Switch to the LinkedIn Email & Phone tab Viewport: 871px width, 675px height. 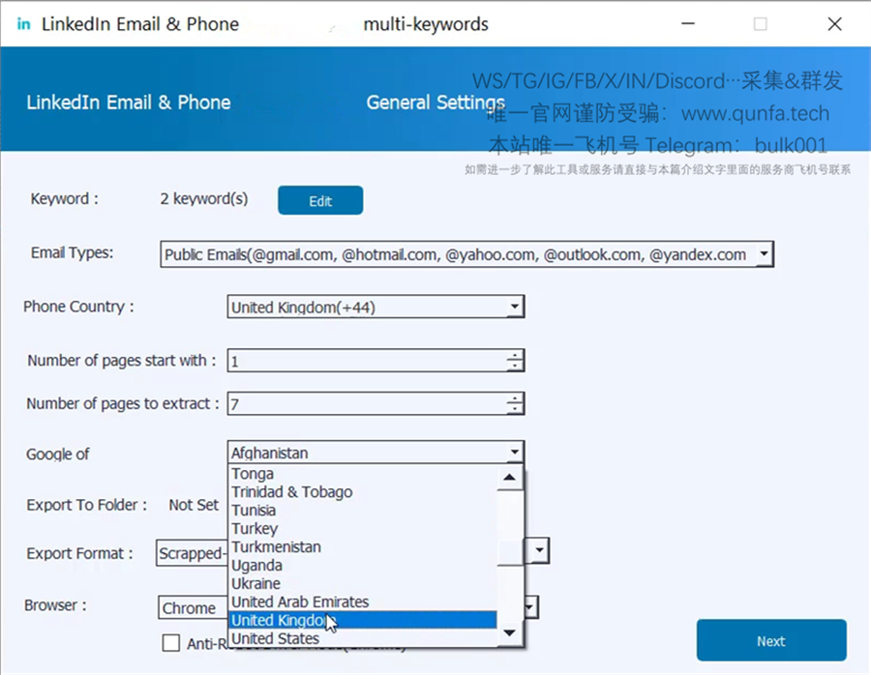(x=129, y=103)
